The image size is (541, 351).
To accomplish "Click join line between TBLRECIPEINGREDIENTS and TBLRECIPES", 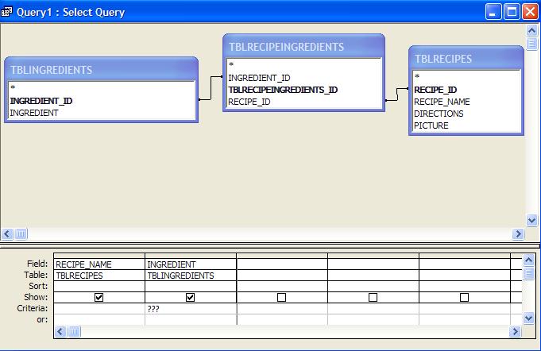I will (x=397, y=94).
